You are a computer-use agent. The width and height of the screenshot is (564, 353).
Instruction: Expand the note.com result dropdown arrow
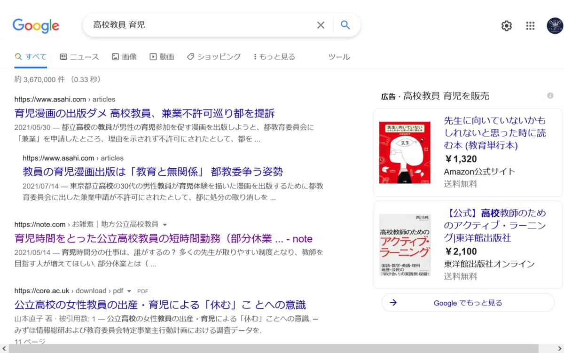pos(164,225)
